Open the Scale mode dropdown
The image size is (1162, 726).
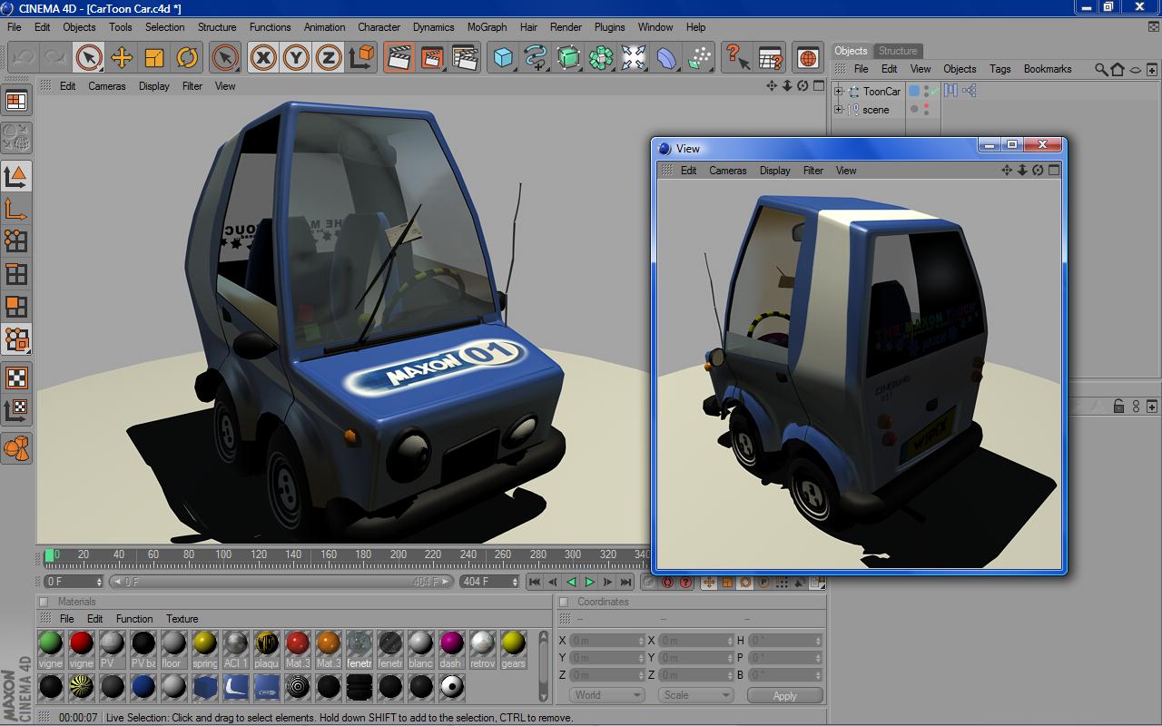(x=695, y=695)
